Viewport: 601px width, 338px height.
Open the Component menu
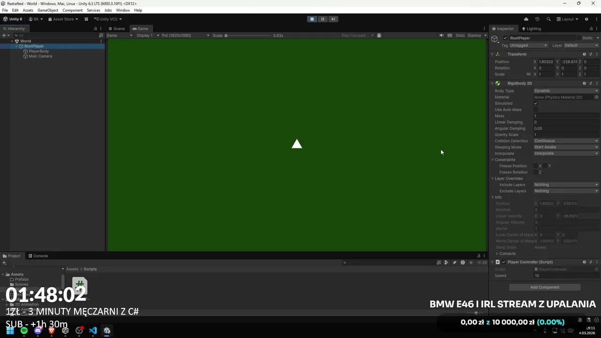72,10
